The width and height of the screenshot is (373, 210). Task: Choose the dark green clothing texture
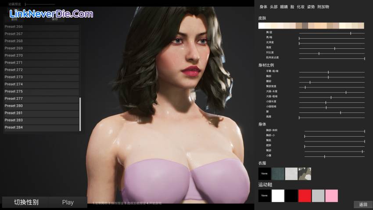[x=278, y=174]
